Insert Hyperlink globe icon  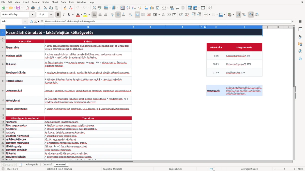172,8
